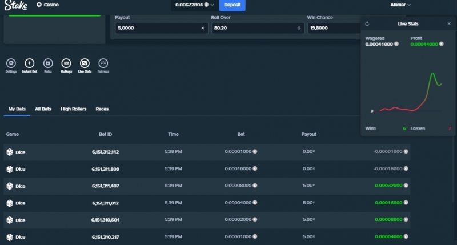457x245 pixels.
Task: Click the Losses count in Live Stats
Action: [450, 128]
